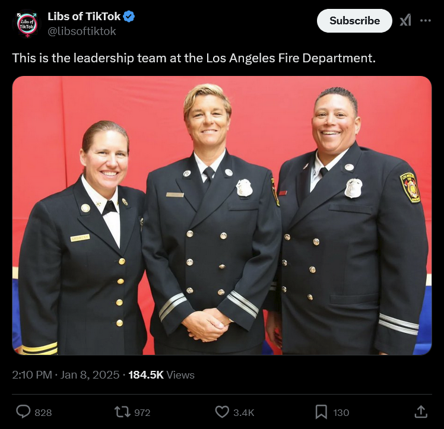This screenshot has height=429, width=444.
Task: Click the 828 replies count
Action: click(x=43, y=412)
